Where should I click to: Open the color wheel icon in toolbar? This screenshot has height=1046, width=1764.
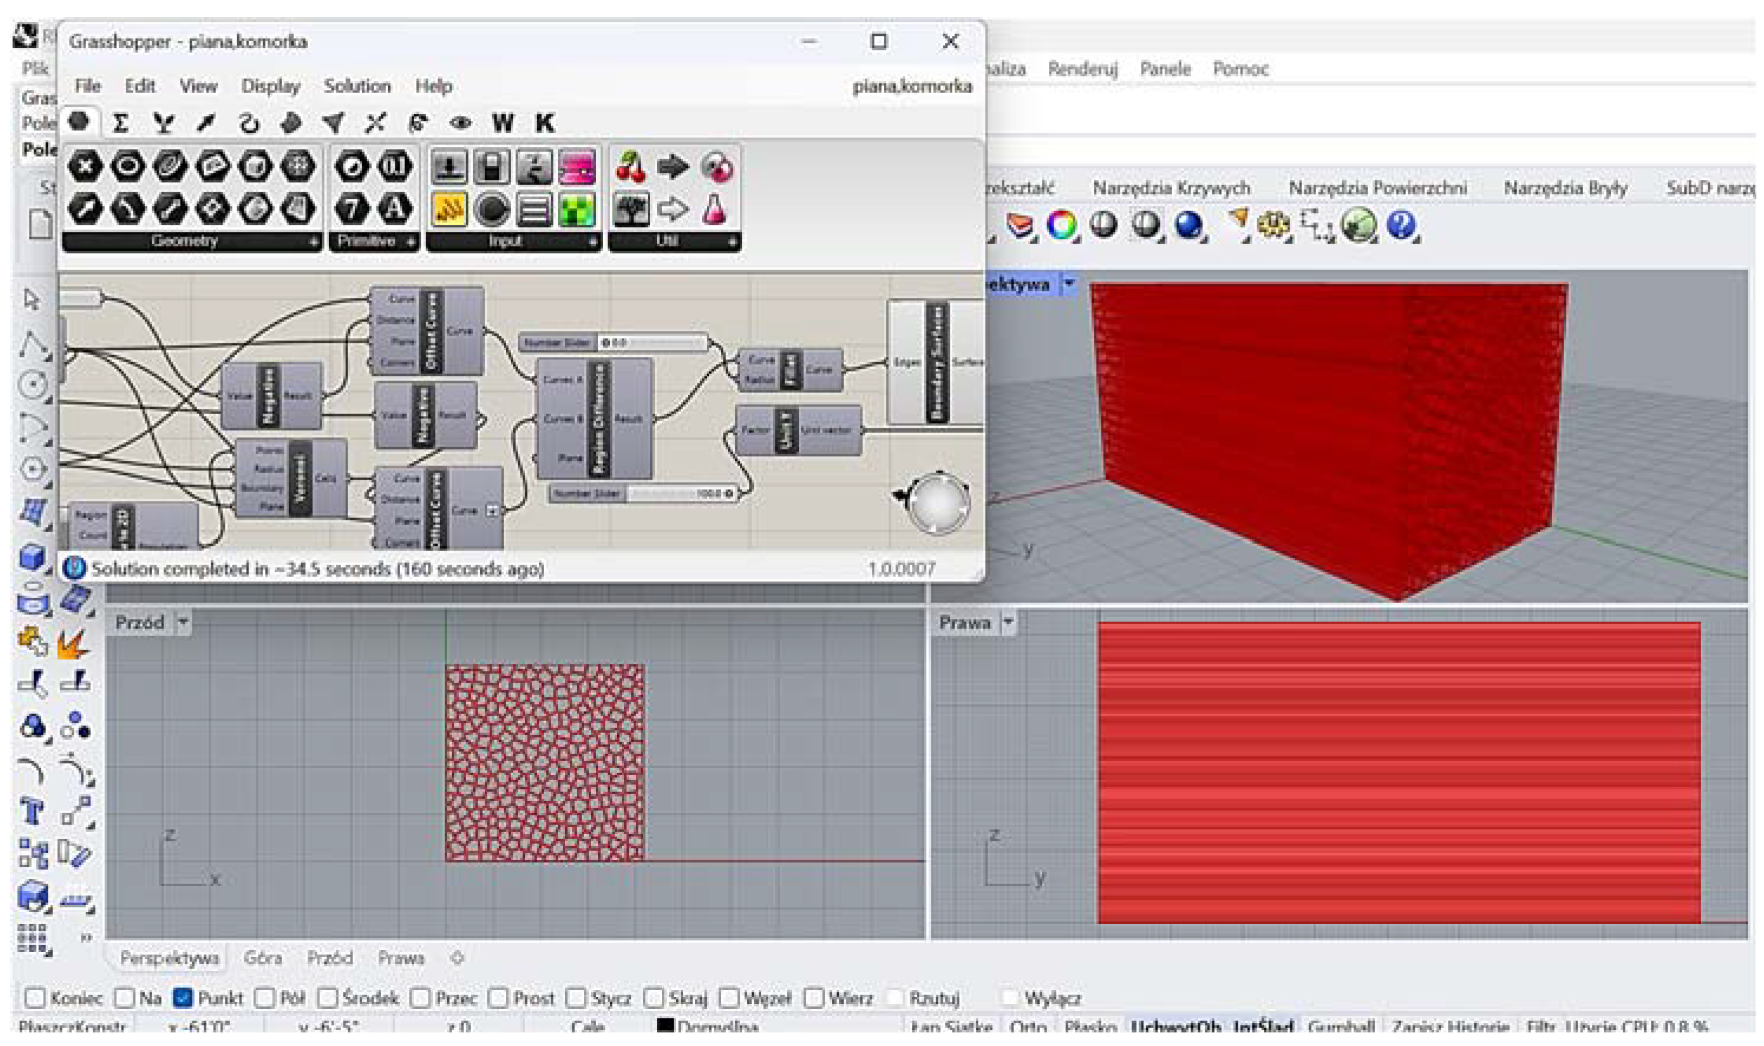pos(1062,225)
